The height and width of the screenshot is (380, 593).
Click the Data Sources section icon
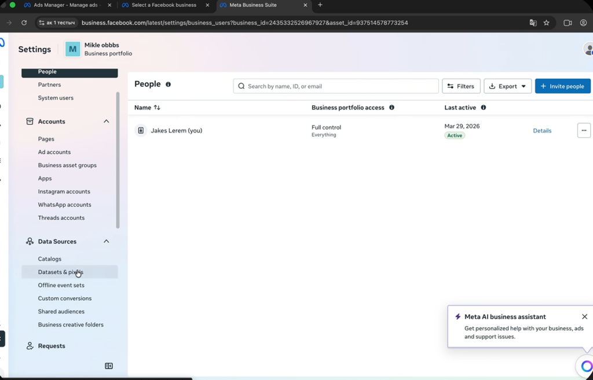tap(30, 241)
